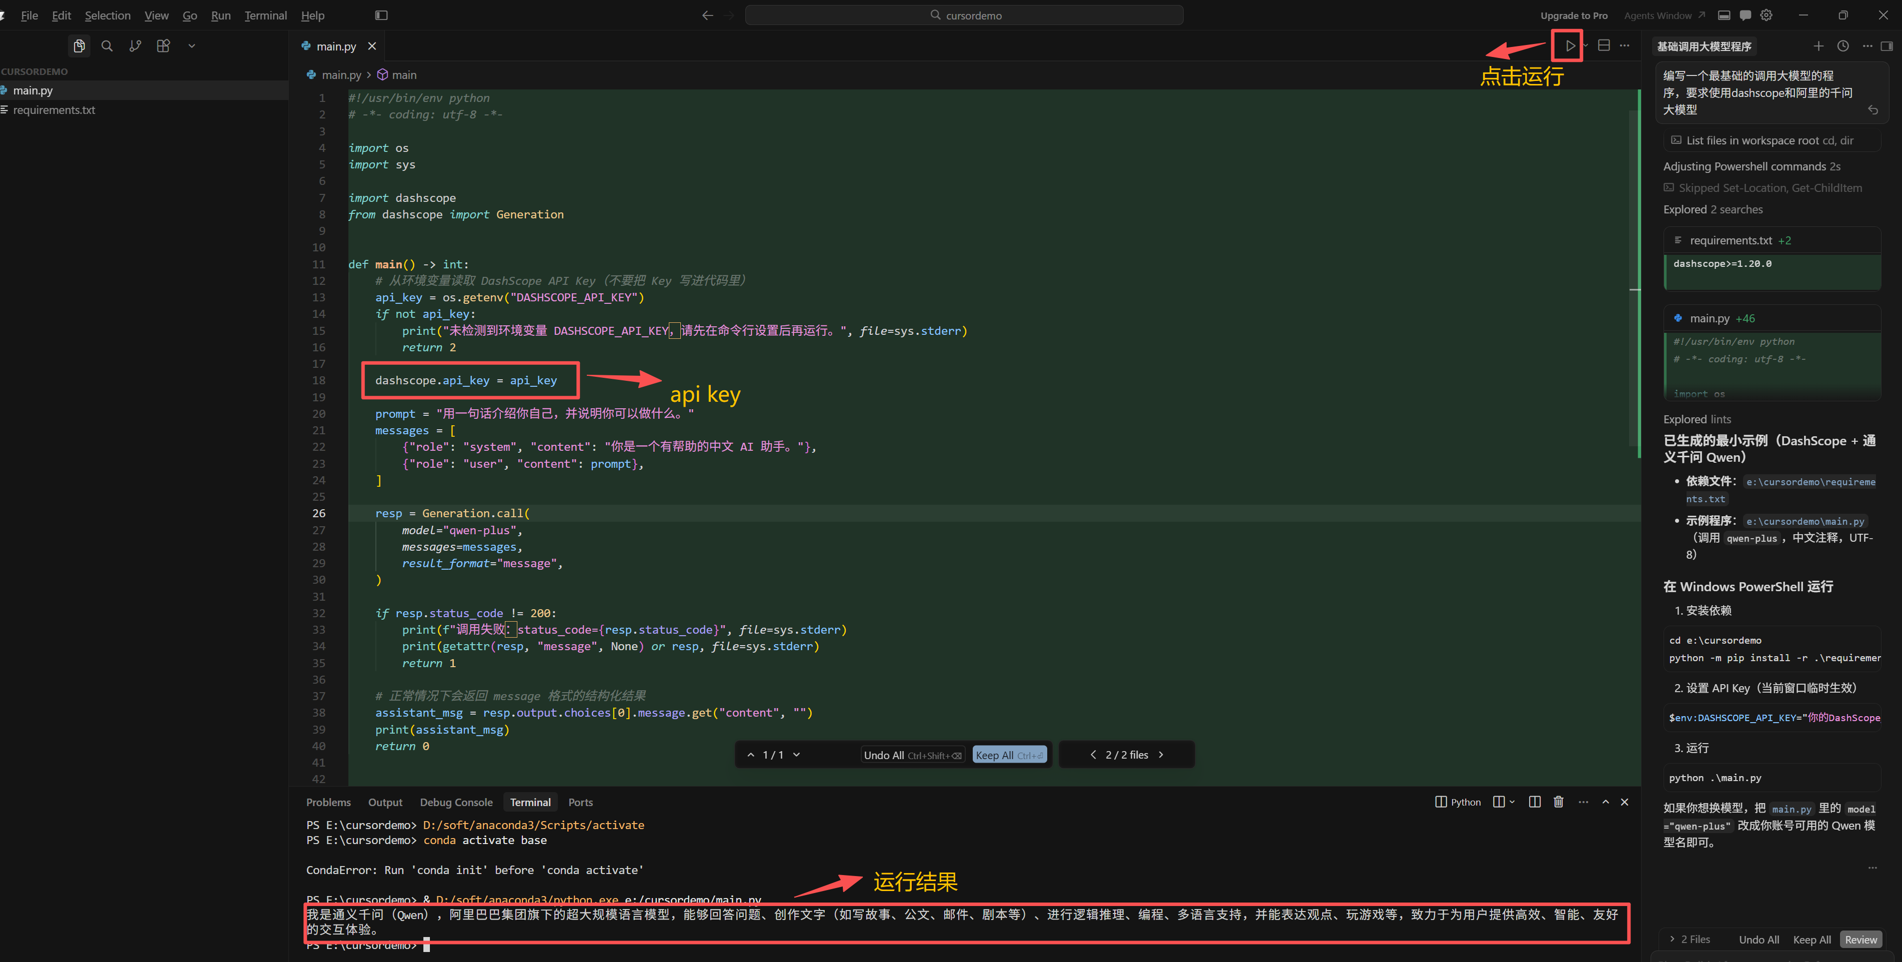The image size is (1902, 962).
Task: Run the Python file with the play icon
Action: 1570,46
